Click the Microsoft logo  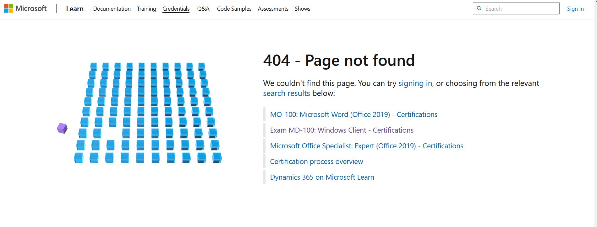pos(25,8)
